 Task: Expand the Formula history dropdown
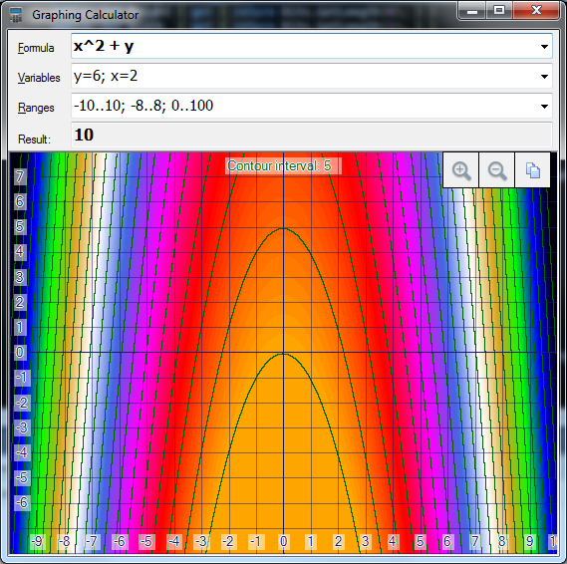pyautogui.click(x=544, y=46)
